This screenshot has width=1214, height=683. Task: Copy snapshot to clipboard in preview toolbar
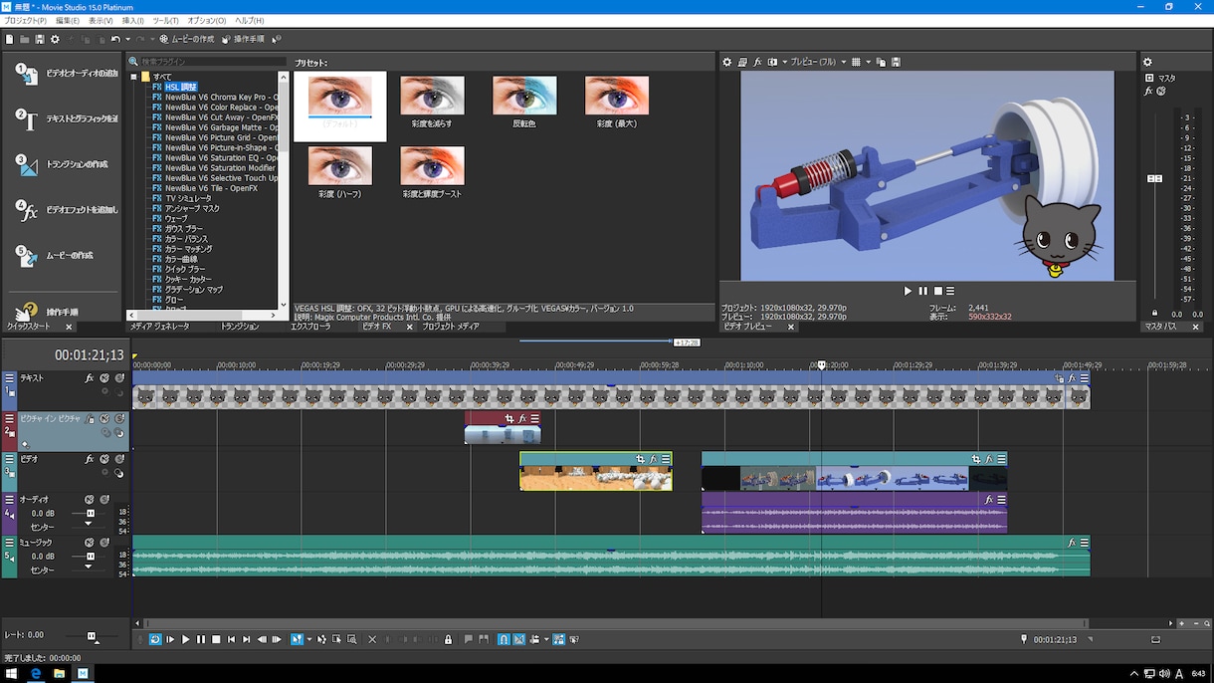click(x=881, y=62)
